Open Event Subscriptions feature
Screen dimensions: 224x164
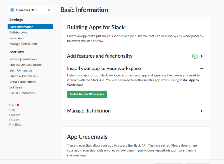[x=23, y=82]
